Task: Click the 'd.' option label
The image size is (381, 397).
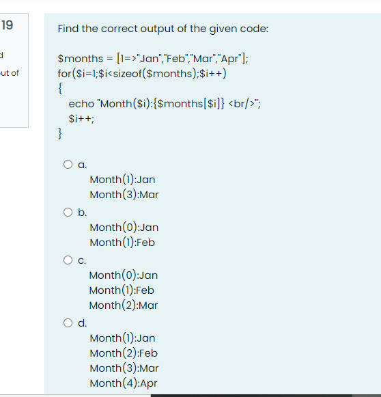Action: pyautogui.click(x=82, y=323)
